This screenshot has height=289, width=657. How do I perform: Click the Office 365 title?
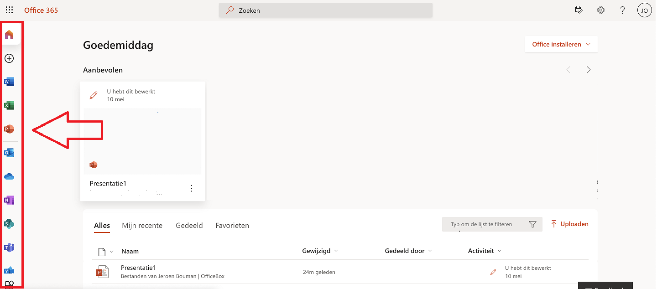coord(41,10)
